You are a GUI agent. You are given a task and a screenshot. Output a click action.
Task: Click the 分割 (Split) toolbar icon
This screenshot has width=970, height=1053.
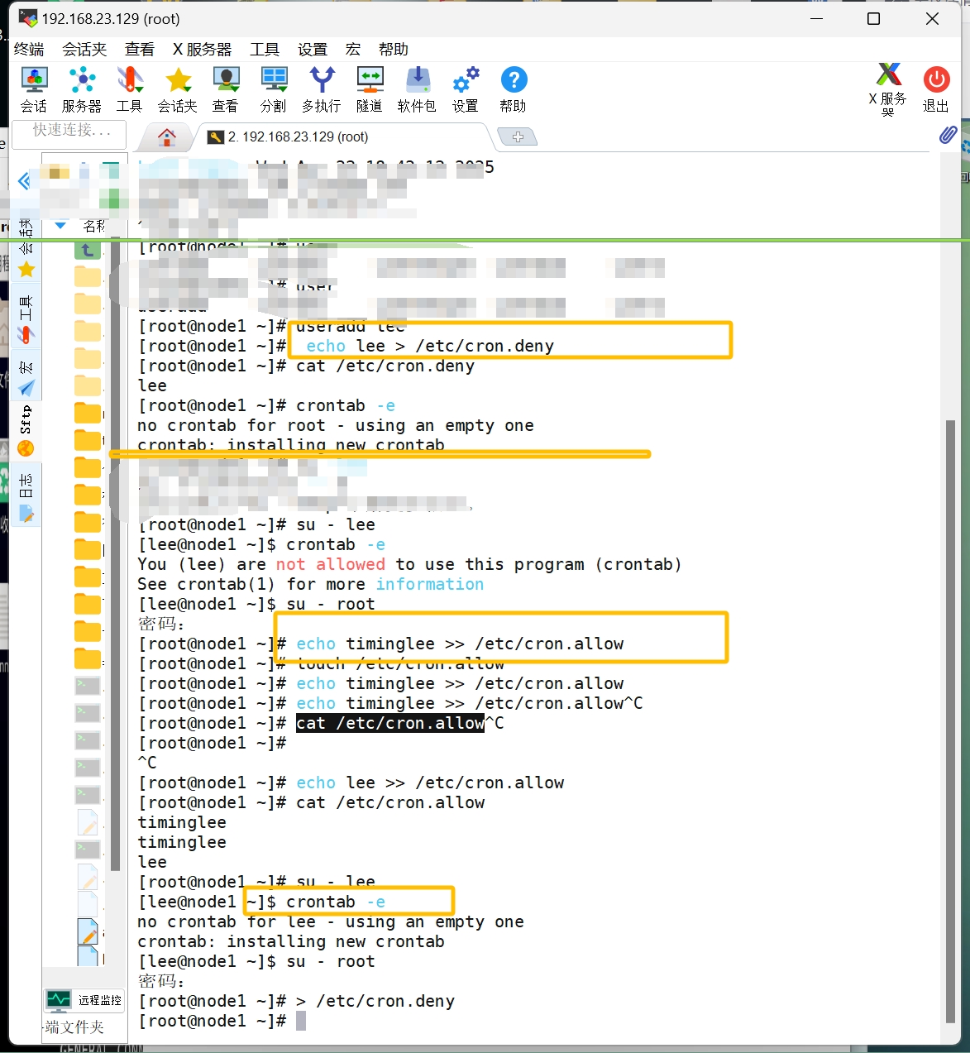pyautogui.click(x=273, y=89)
